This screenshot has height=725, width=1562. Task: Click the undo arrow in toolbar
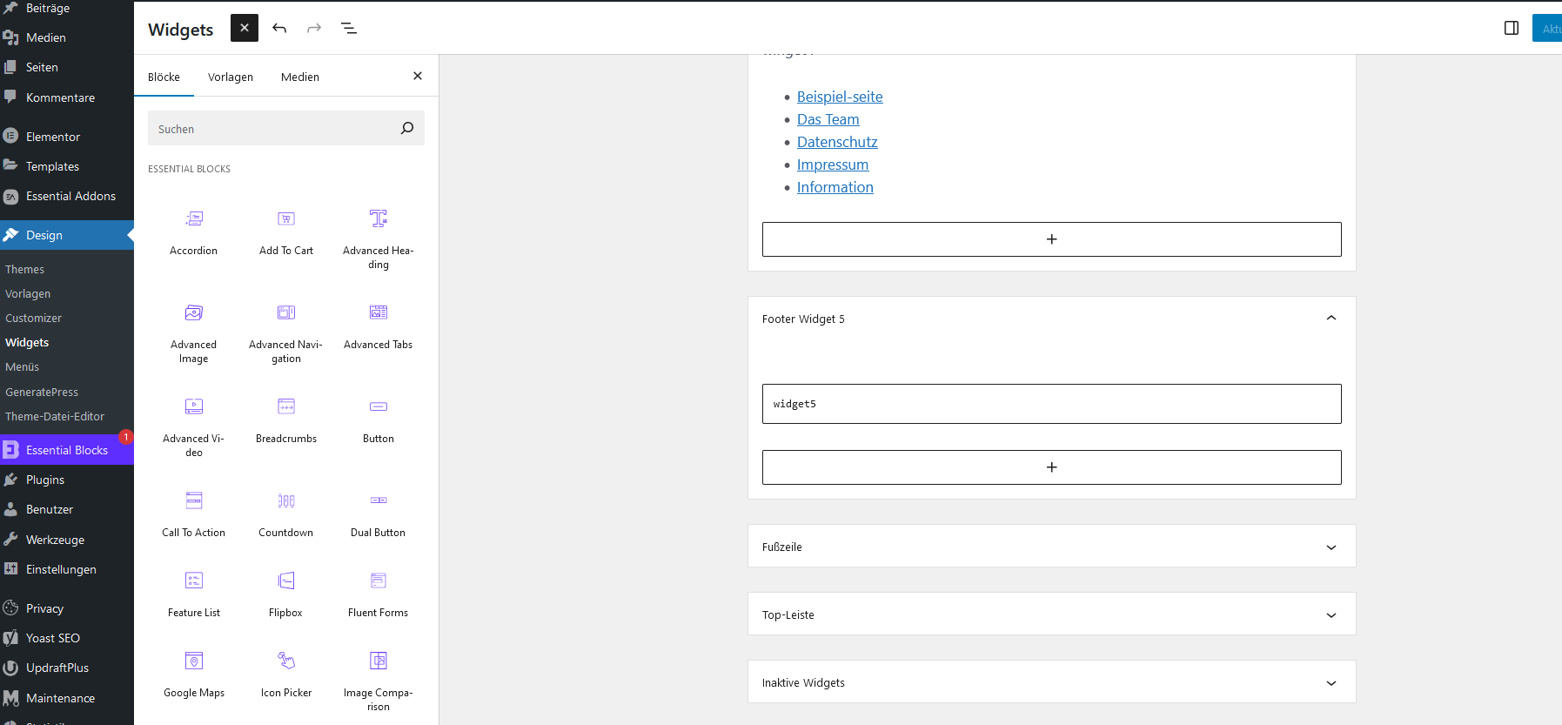tap(279, 29)
